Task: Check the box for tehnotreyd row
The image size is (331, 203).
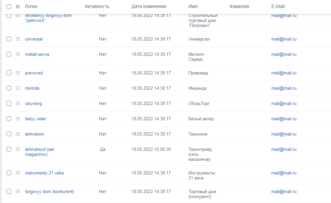Action: [9, 149]
